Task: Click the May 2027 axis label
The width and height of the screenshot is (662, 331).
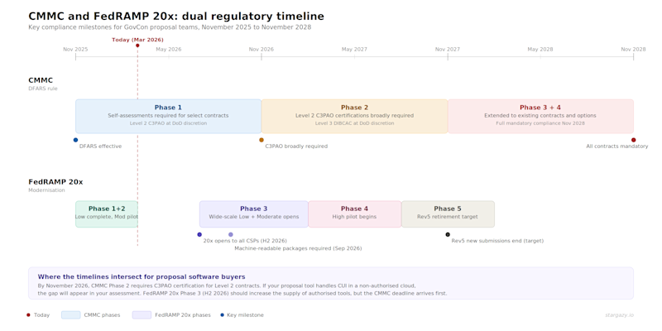Action: 355,50
